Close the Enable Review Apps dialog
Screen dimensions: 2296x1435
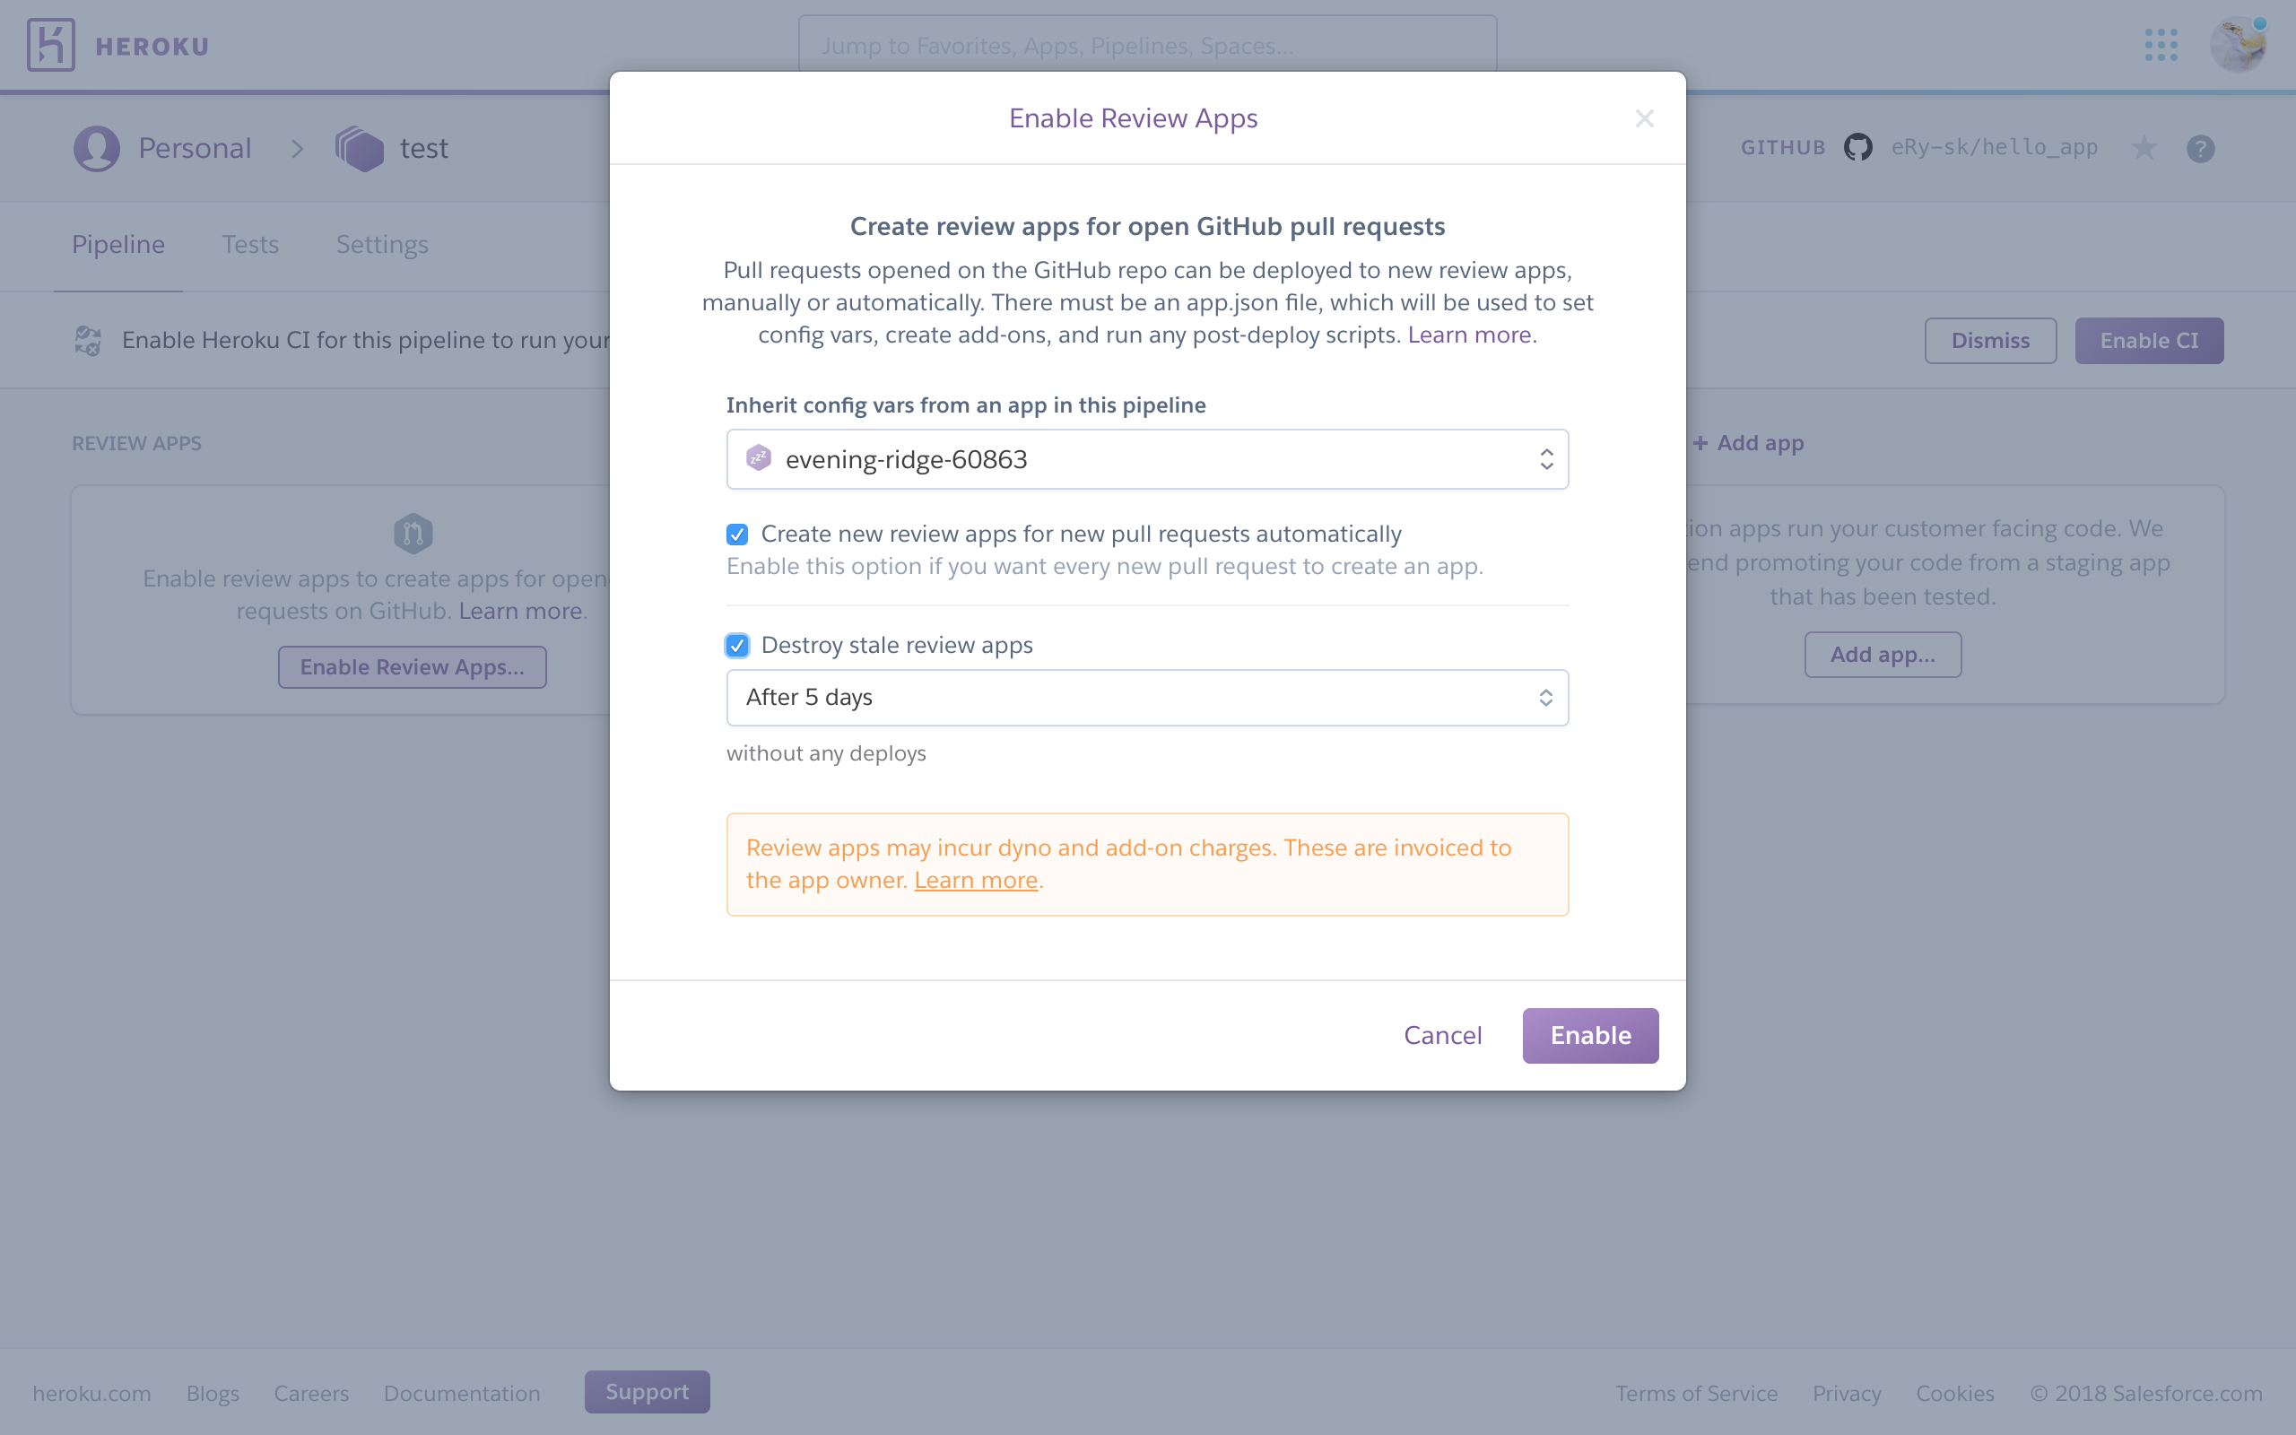pyautogui.click(x=1644, y=118)
